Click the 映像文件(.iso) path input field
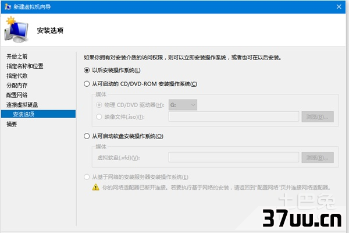Viewport: 349px width, 233px height. pyautogui.click(x=233, y=116)
